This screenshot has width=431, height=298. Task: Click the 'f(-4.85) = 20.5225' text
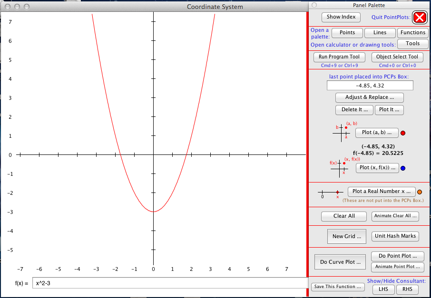[378, 154]
